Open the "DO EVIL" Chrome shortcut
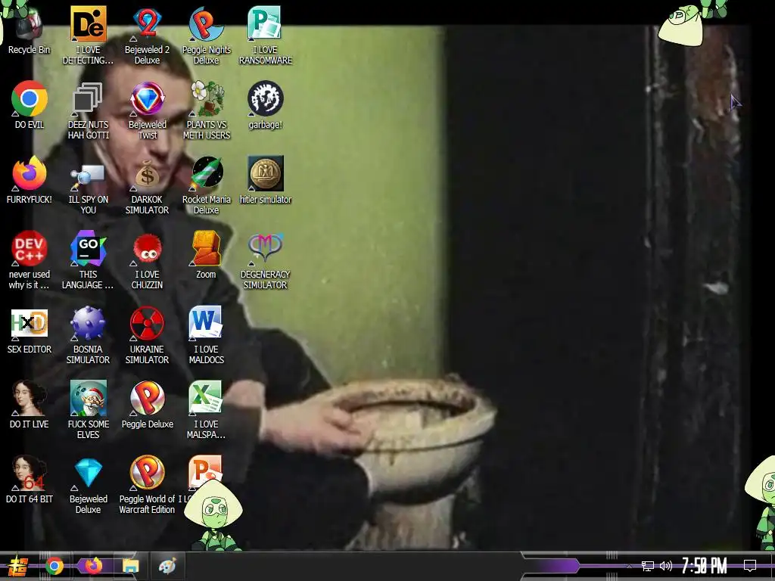The width and height of the screenshot is (775, 581). (x=30, y=104)
